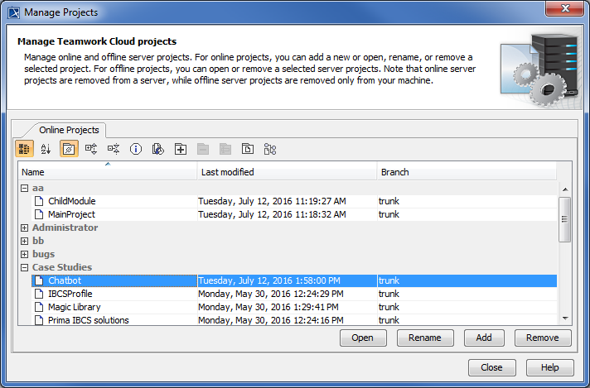Sort by the Last modified column header
Screen dimensions: 590x388
(x=287, y=171)
